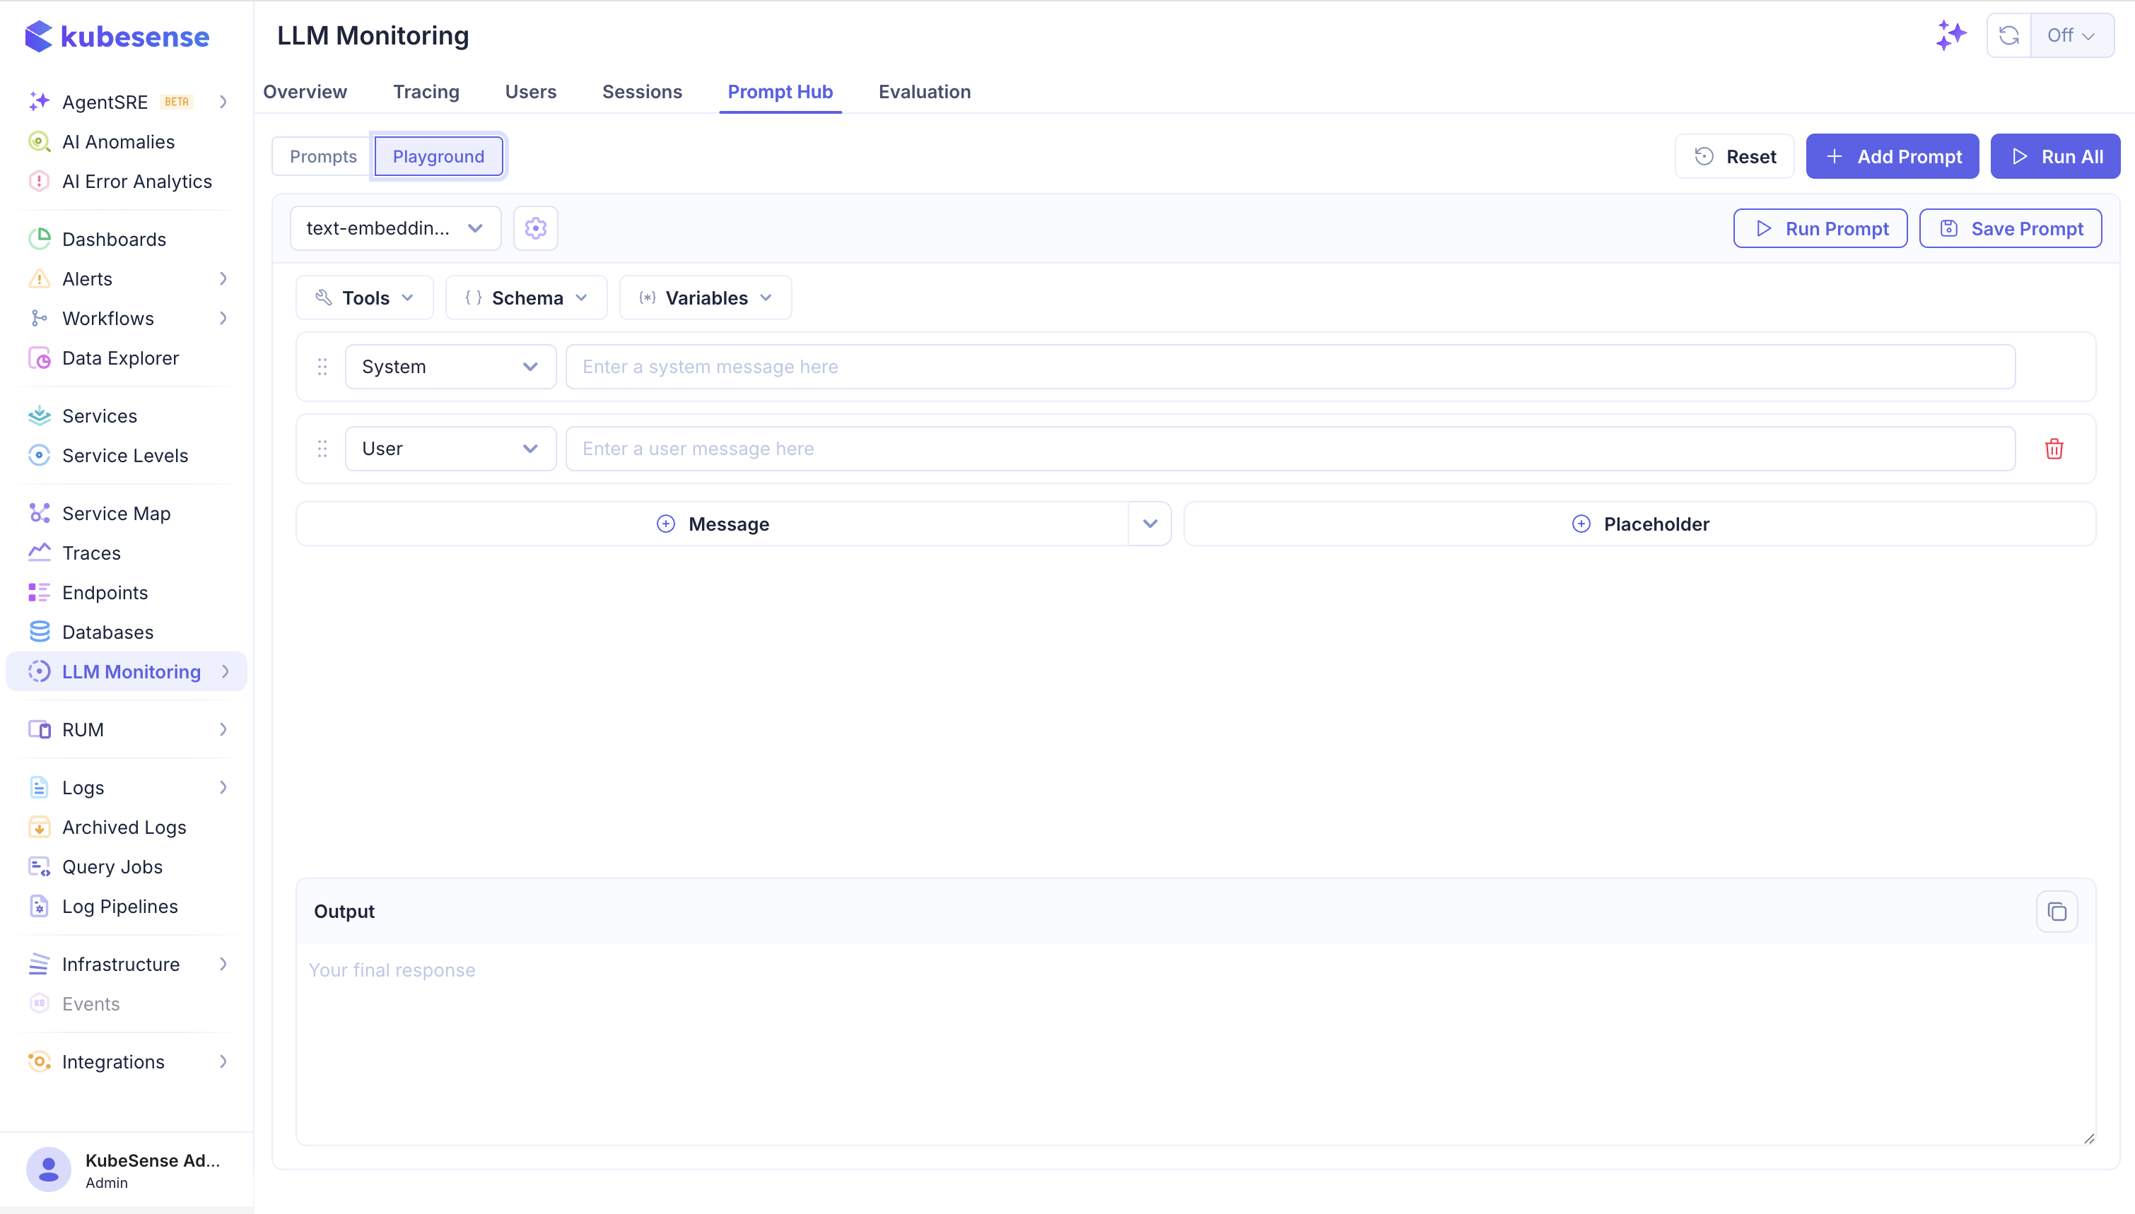Switch to the Evaluation tab

coord(924,92)
